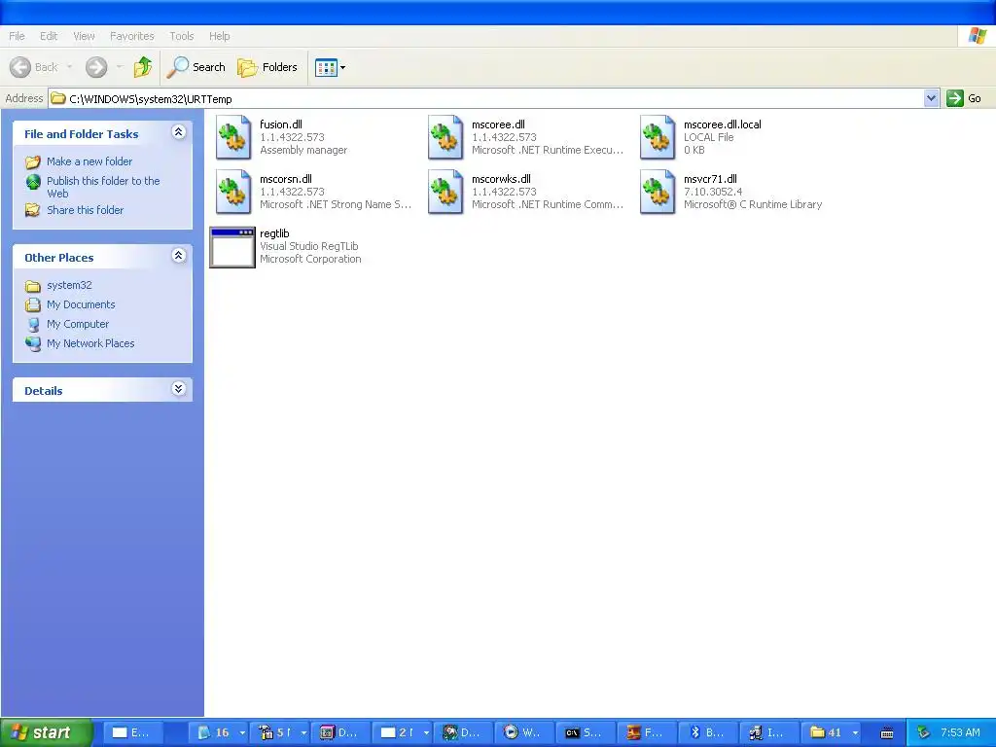This screenshot has height=747, width=996.
Task: Select the mscorsn.dll file name
Action: (x=286, y=179)
